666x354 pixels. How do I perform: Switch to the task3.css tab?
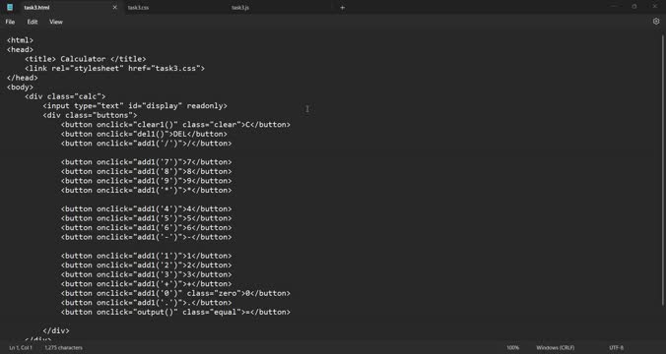(x=139, y=8)
